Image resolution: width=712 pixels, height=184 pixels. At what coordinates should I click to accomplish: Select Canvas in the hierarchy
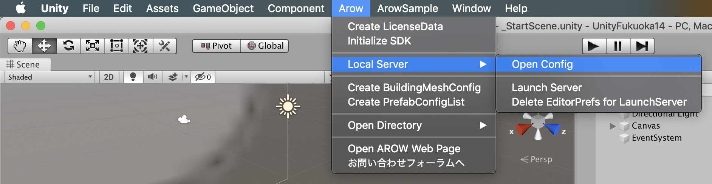click(645, 126)
